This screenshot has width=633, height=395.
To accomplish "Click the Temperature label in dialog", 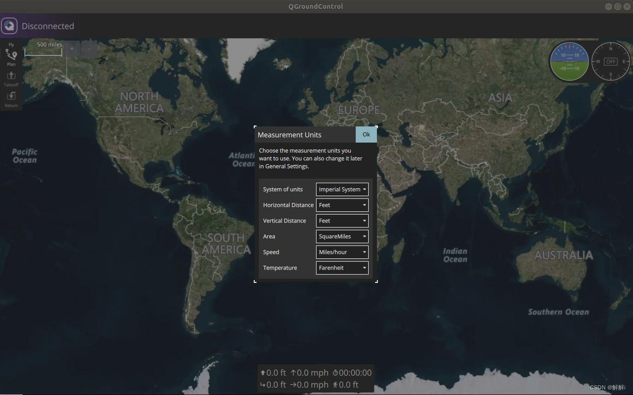I will point(280,268).
